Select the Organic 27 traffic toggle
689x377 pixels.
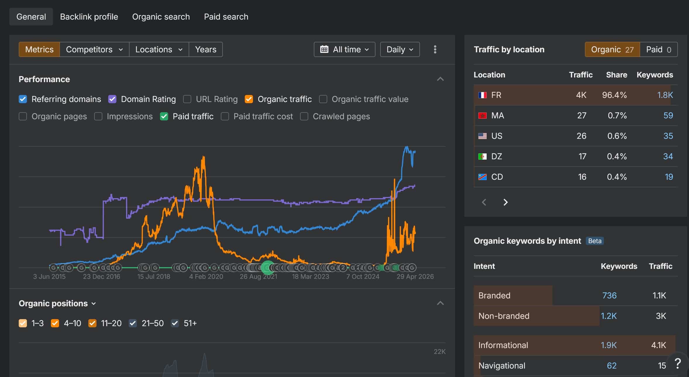[612, 49]
